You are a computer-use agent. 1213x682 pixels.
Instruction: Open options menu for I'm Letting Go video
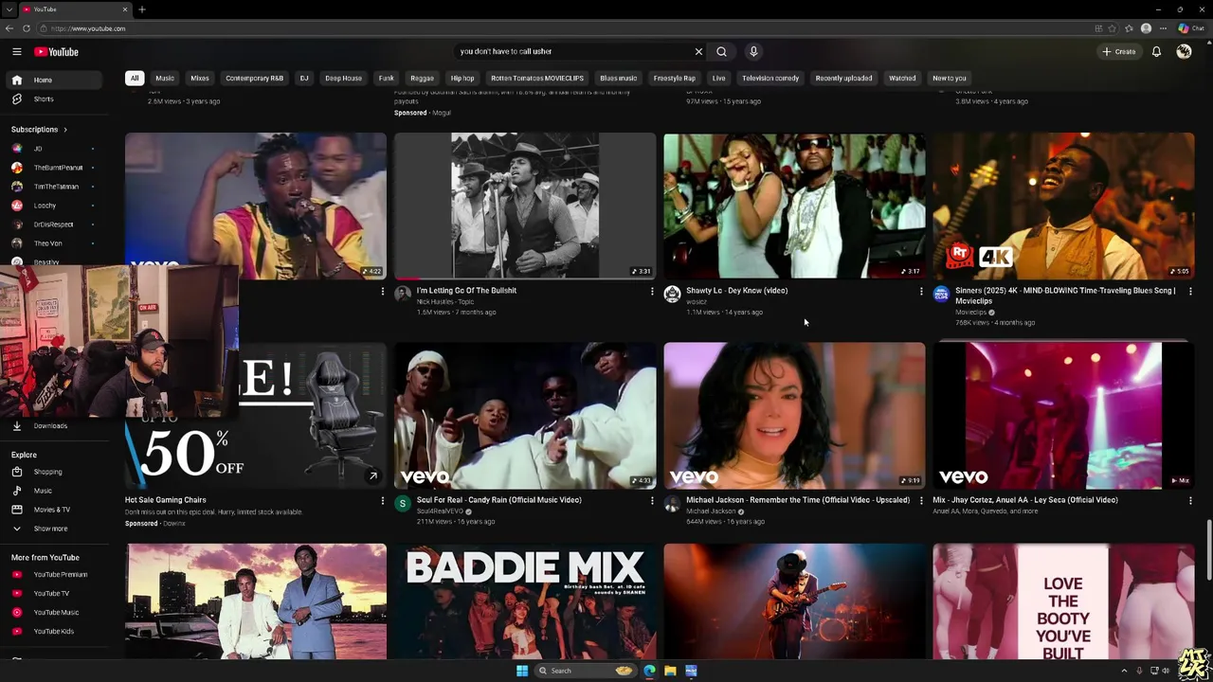click(x=652, y=292)
